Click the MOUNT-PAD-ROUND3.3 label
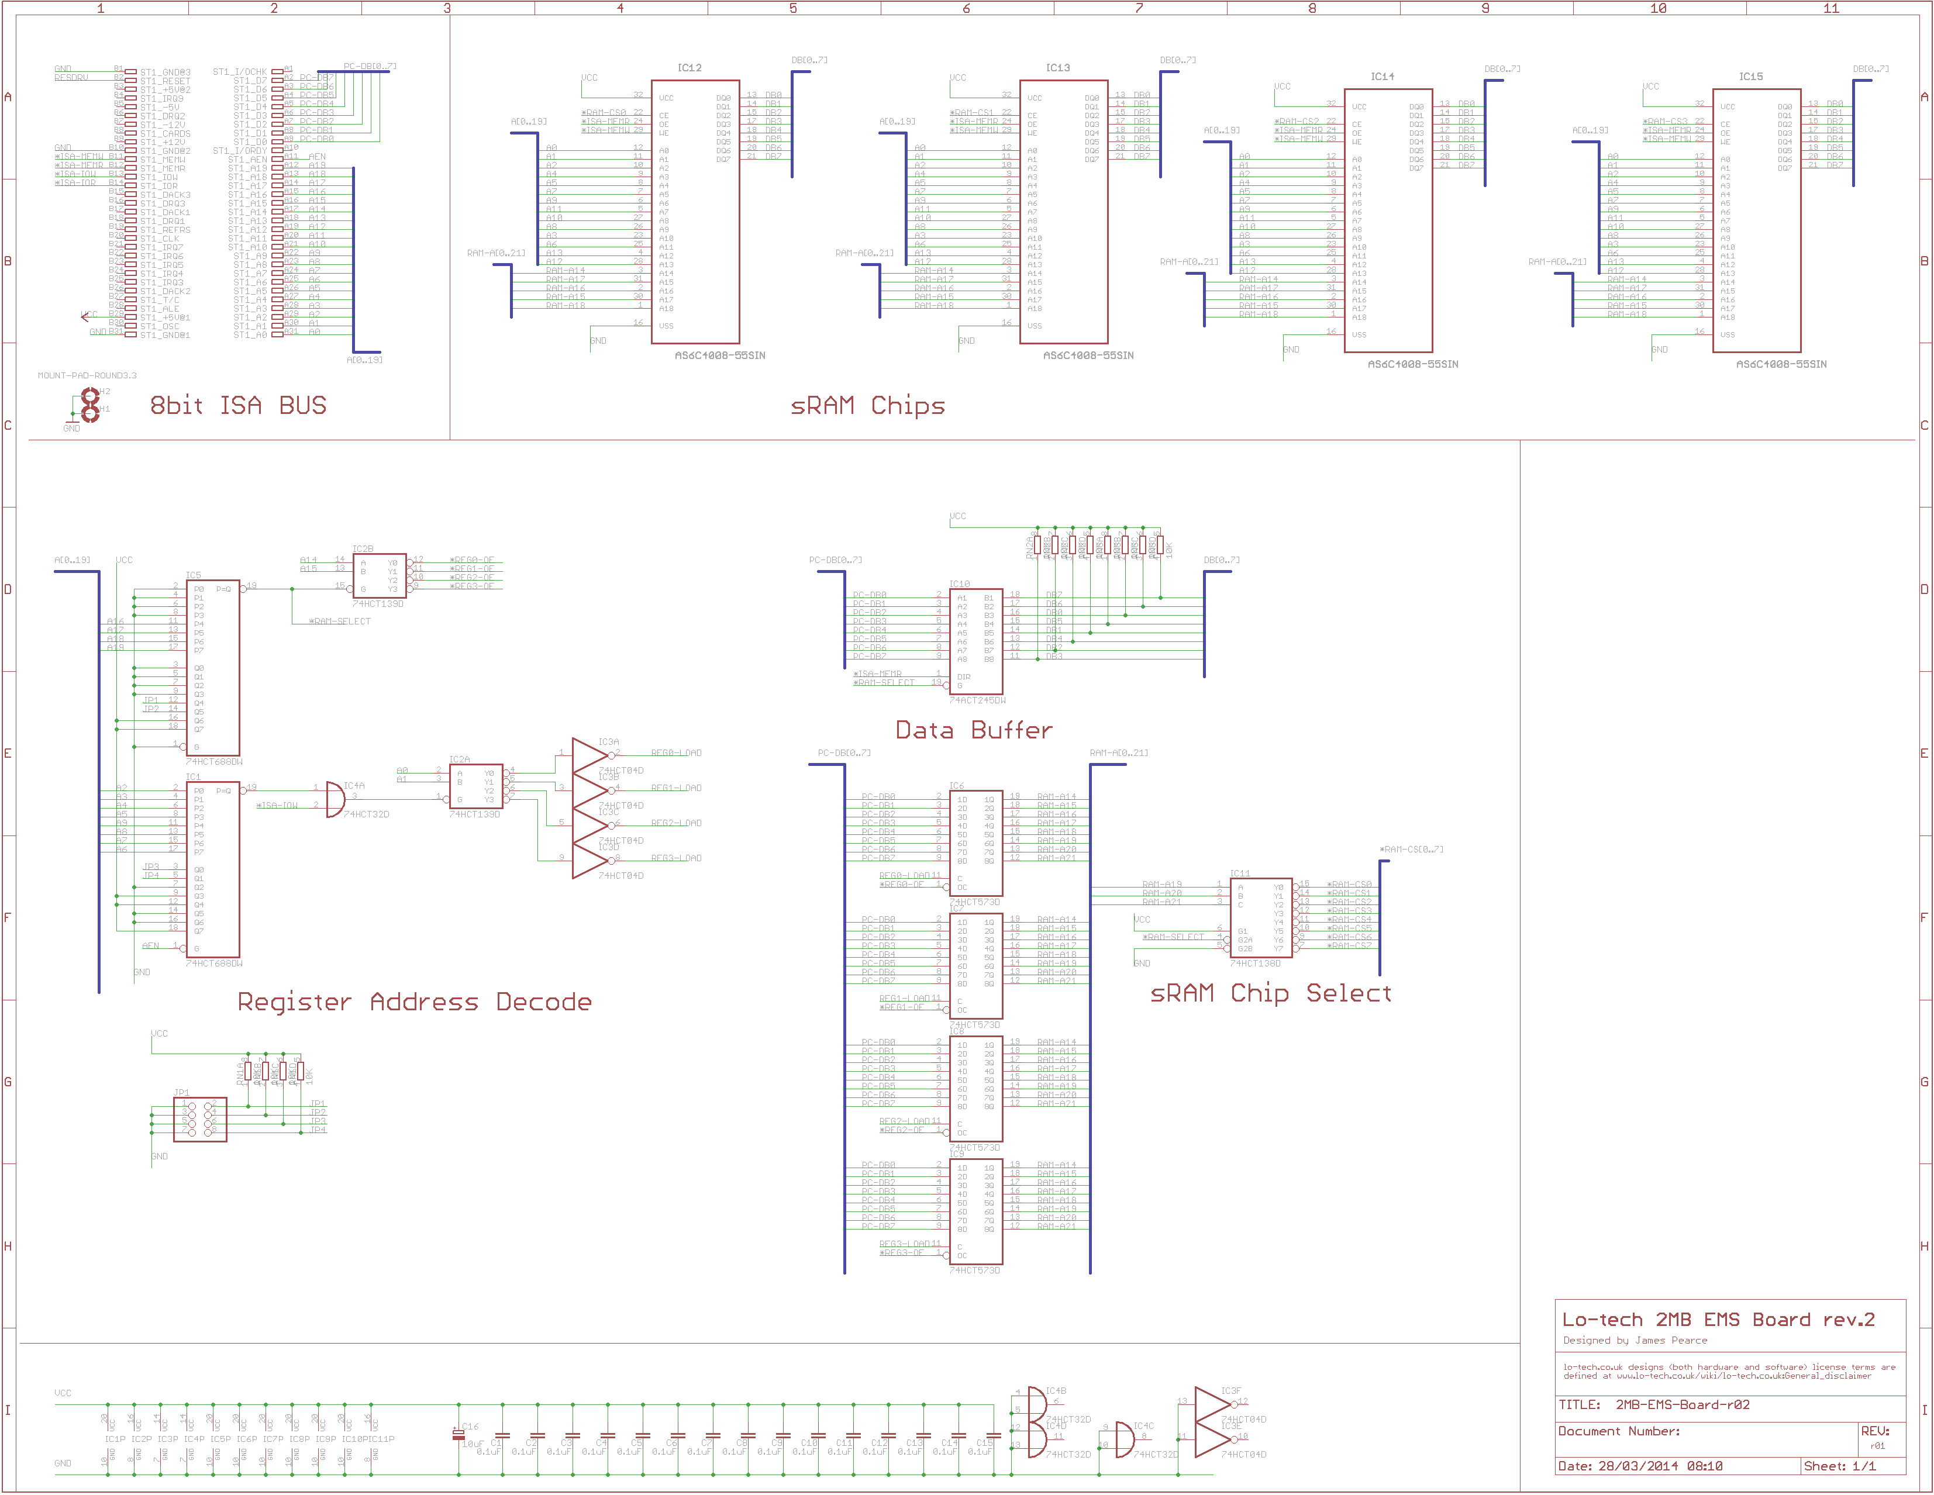Viewport: 1934px width, 1495px height. pos(87,376)
